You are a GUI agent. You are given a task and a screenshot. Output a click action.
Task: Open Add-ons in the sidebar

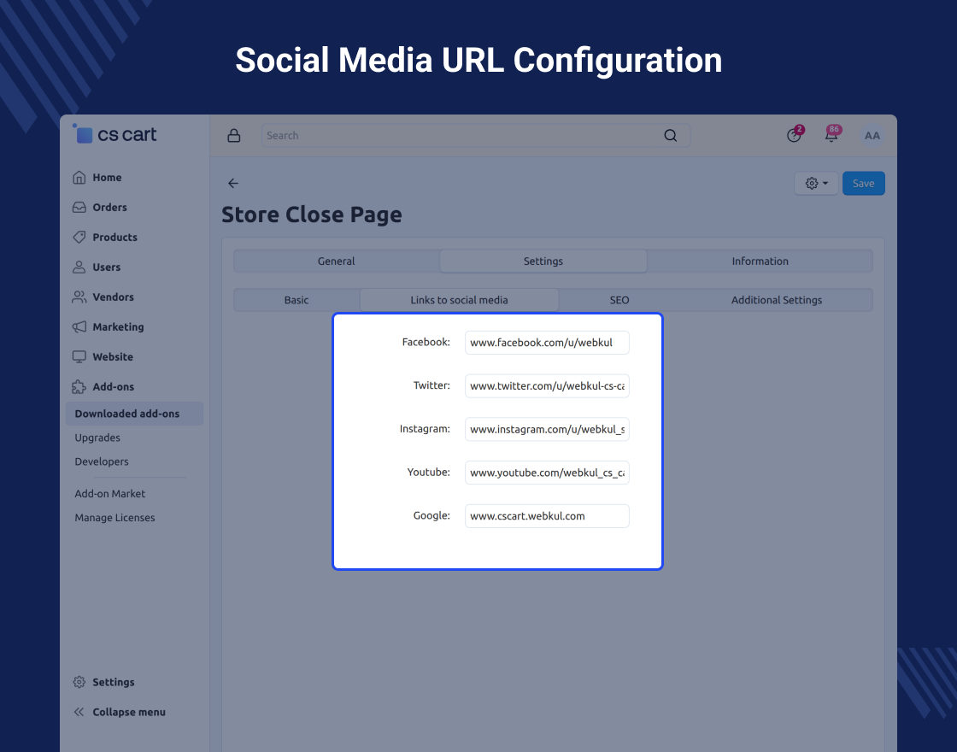click(x=113, y=386)
